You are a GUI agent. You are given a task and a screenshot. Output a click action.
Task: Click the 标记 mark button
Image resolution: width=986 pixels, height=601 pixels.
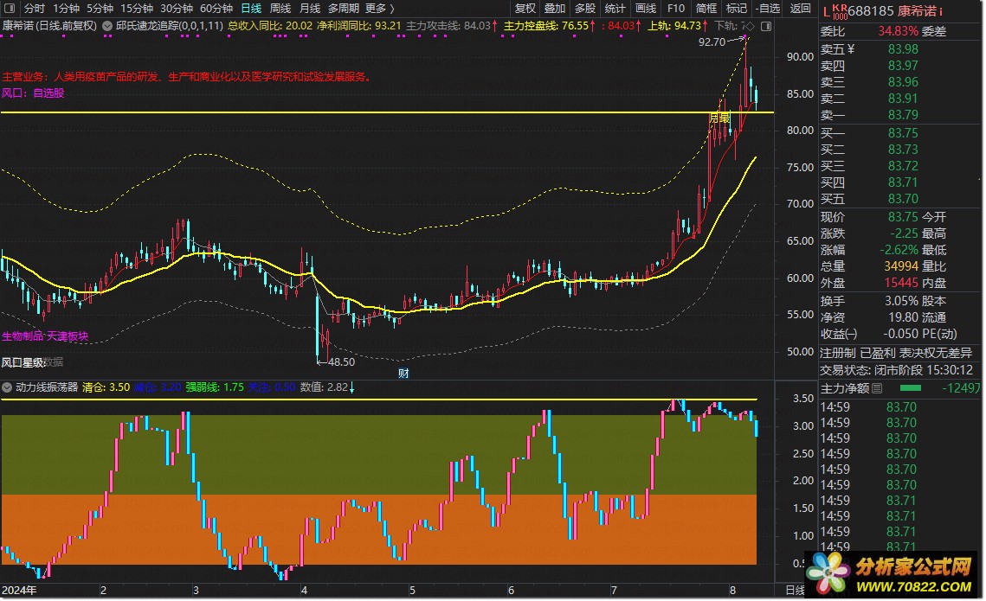[x=737, y=8]
